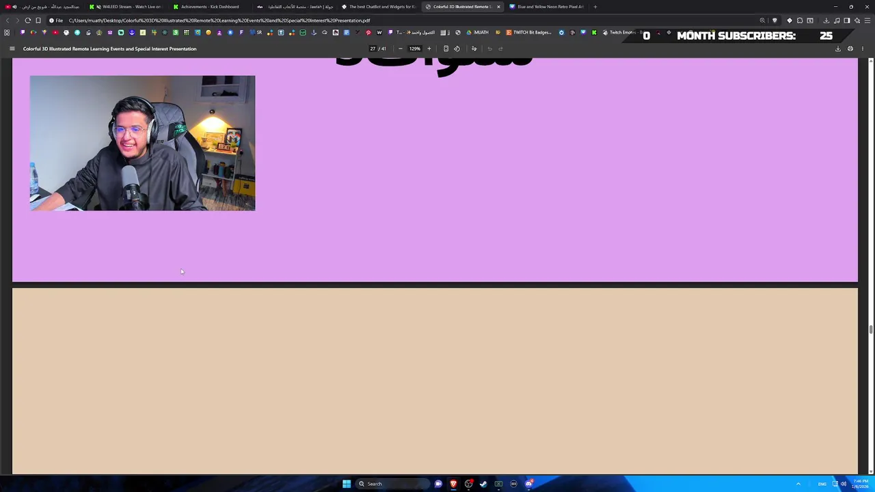The height and width of the screenshot is (492, 875).
Task: Open the bookmarks apps grid icon
Action: (x=7, y=32)
